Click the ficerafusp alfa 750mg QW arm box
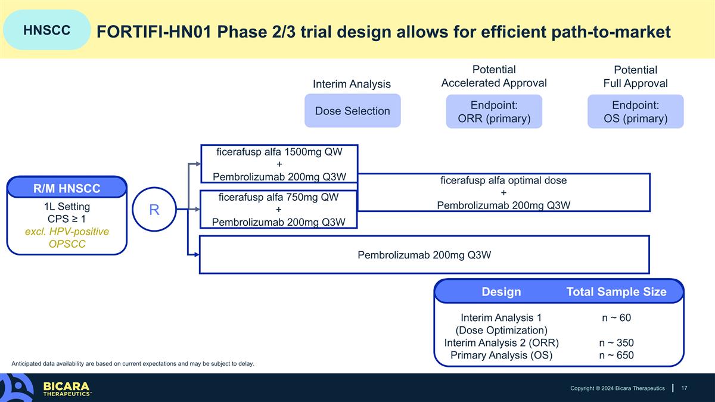This screenshot has height=402, width=715. (x=279, y=210)
